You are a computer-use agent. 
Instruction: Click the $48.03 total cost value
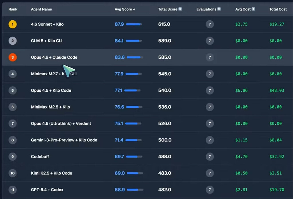[277, 90]
